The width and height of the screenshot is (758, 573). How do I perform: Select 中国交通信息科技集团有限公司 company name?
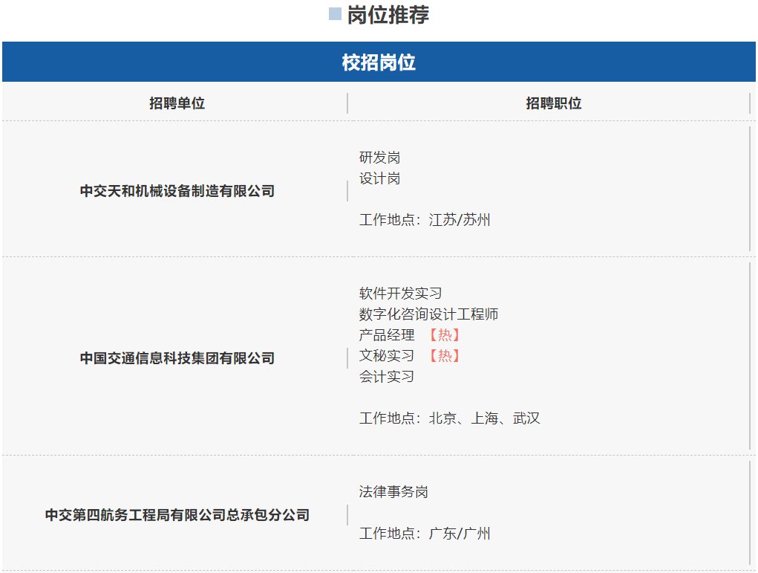[x=177, y=358]
